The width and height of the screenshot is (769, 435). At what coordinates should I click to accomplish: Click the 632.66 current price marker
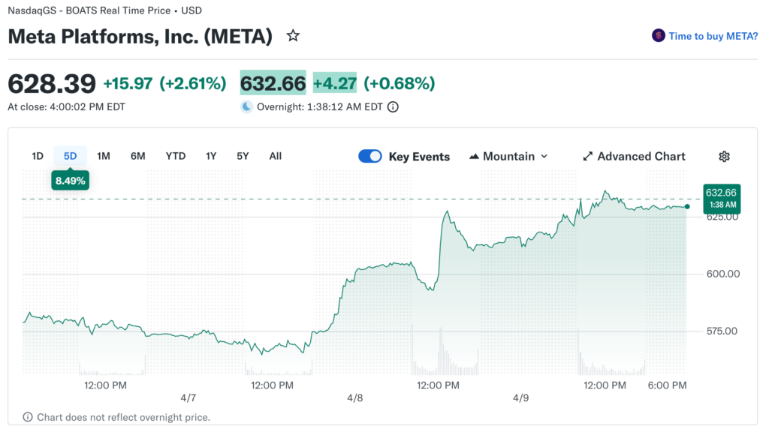point(721,198)
